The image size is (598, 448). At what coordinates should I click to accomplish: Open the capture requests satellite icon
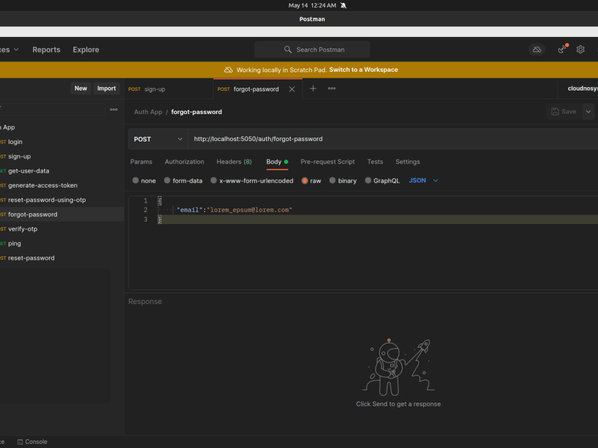(563, 49)
